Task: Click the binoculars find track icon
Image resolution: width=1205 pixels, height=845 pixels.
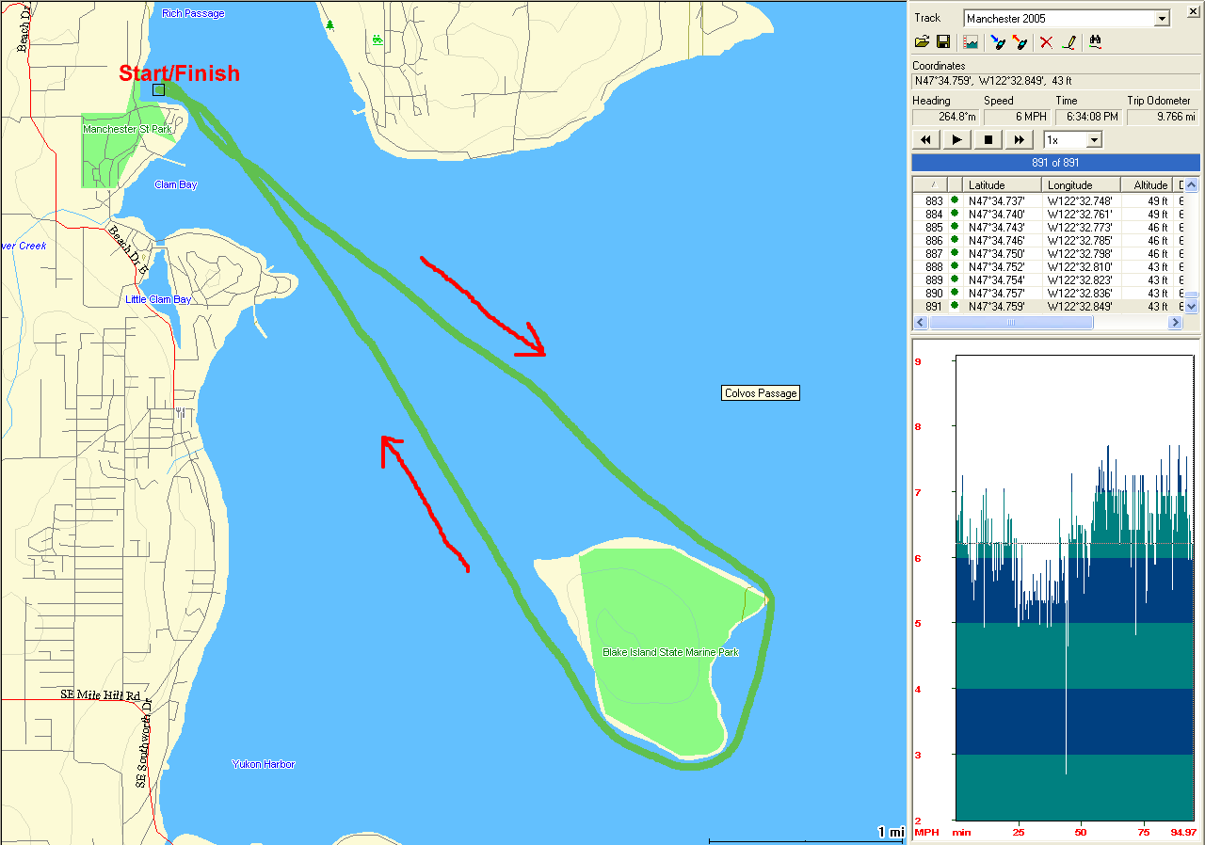Action: [1095, 42]
